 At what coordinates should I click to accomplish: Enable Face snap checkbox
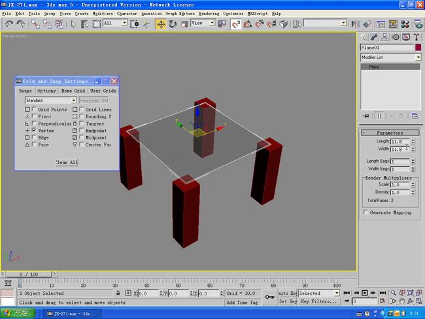[x=34, y=144]
